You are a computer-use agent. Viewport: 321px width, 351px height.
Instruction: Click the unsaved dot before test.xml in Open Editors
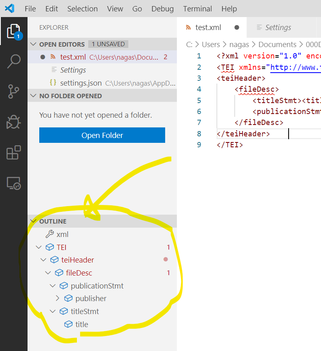click(43, 57)
